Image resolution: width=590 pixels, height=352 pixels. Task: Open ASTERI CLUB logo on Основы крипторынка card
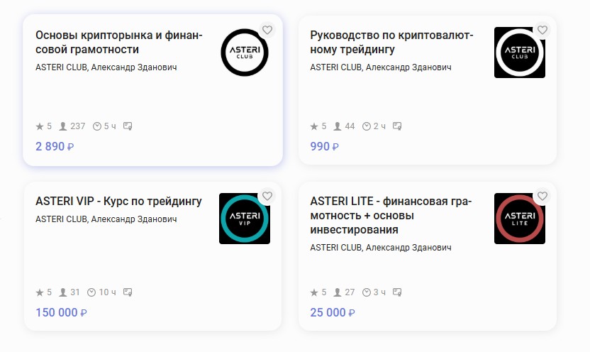245,52
